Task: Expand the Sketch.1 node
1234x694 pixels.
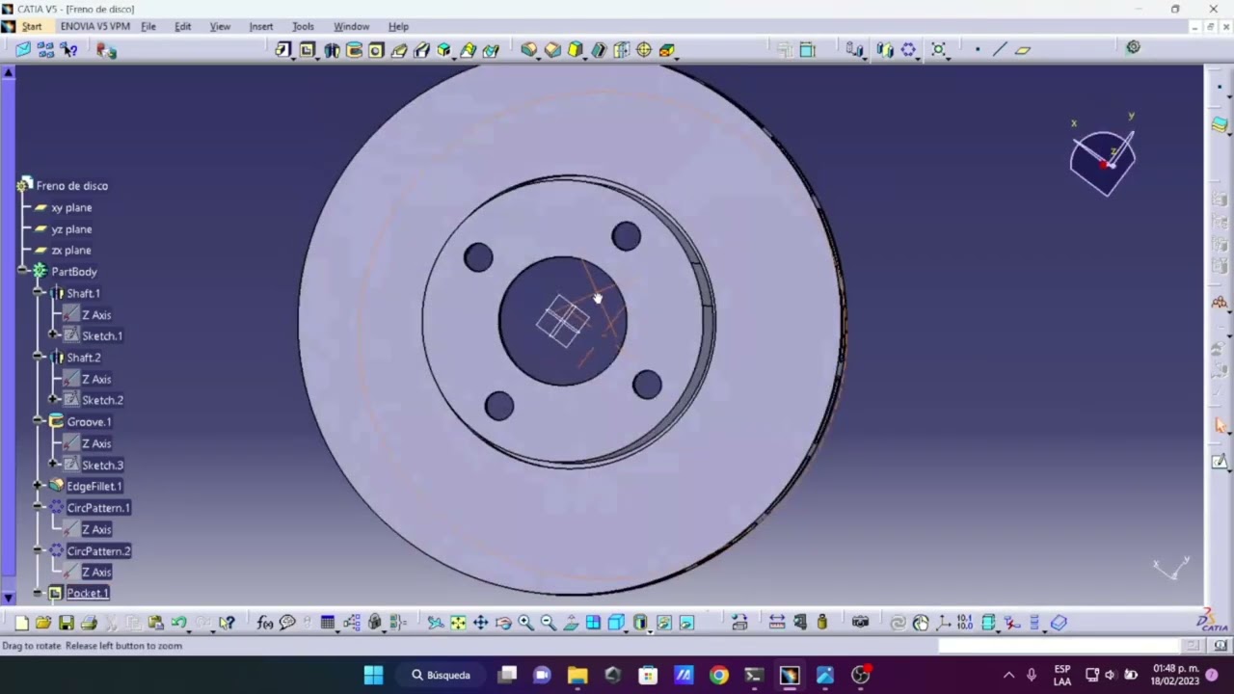Action: [x=54, y=335]
